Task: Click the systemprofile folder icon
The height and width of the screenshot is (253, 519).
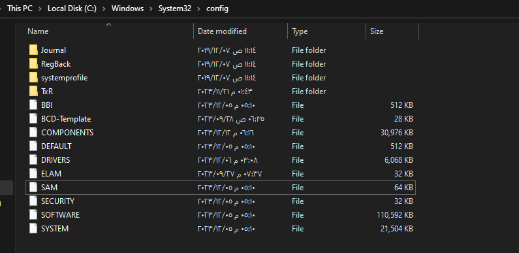Action: click(33, 78)
